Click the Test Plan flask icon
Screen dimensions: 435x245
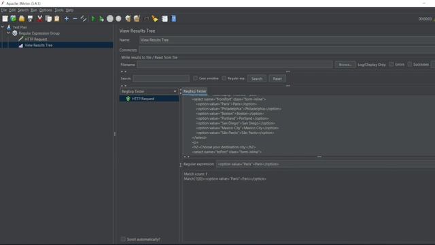(x=9, y=27)
